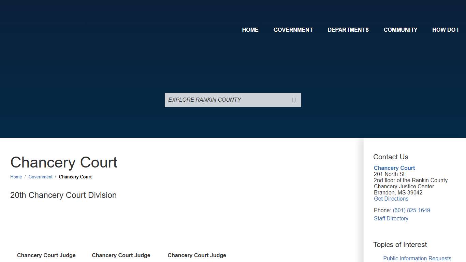Image resolution: width=466 pixels, height=262 pixels.
Task: Open Public Information Requests topic
Action: pyautogui.click(x=417, y=258)
